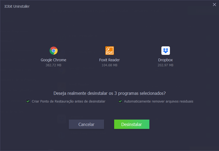Click the 202.97 MB size text

coord(165,65)
